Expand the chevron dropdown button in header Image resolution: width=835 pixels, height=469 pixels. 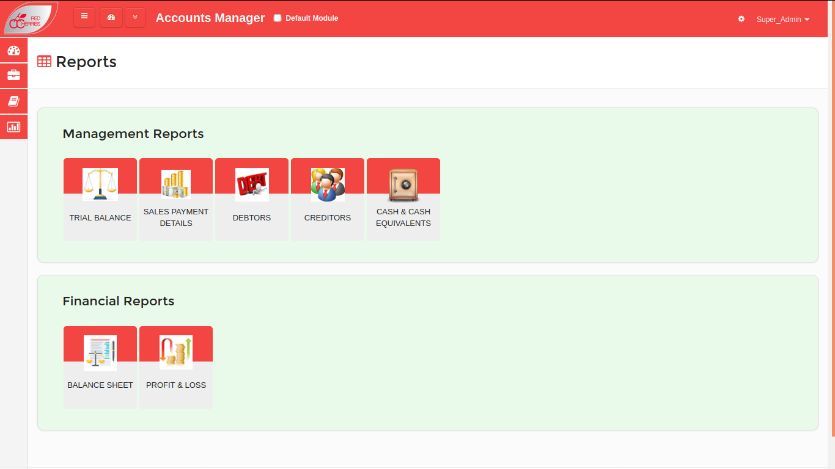[135, 18]
